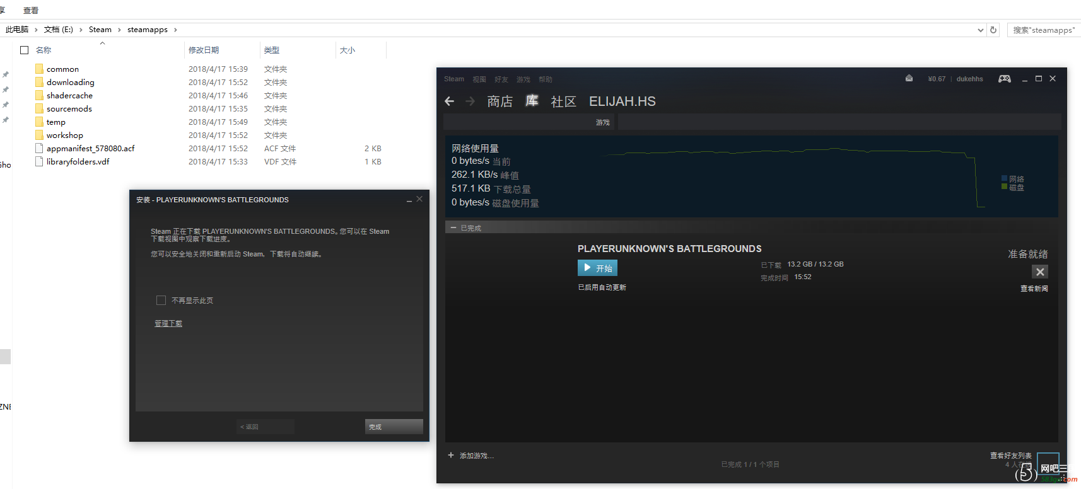
Task: Open the Steam menu in Steam window
Action: [x=454, y=79]
